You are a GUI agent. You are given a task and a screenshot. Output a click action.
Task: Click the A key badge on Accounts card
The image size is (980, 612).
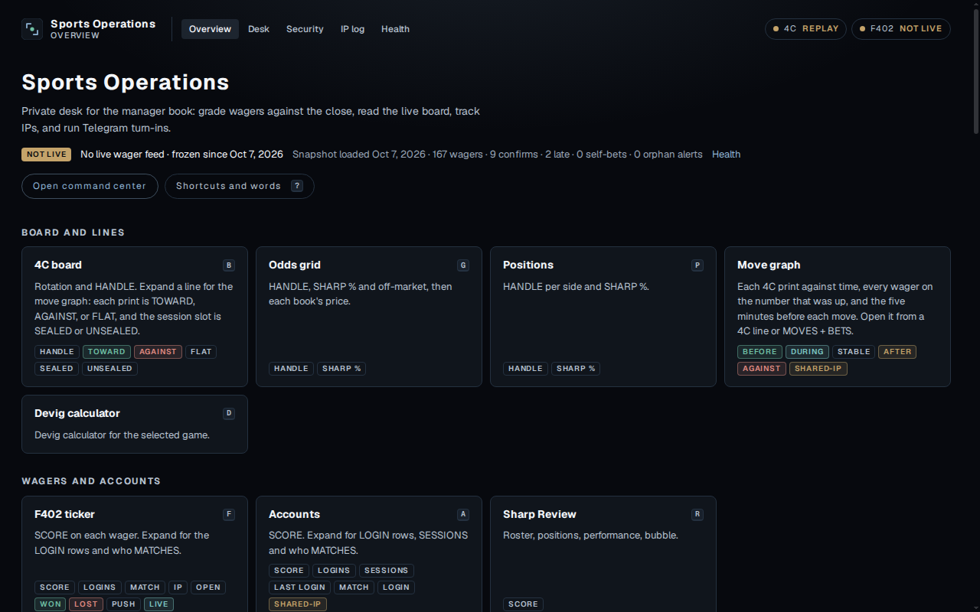tap(462, 515)
